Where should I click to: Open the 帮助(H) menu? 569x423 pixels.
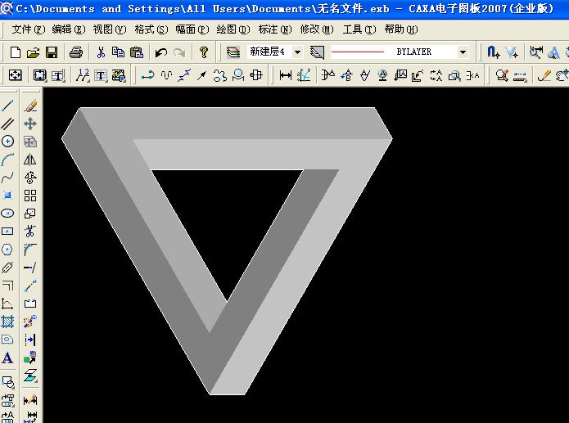(x=401, y=29)
